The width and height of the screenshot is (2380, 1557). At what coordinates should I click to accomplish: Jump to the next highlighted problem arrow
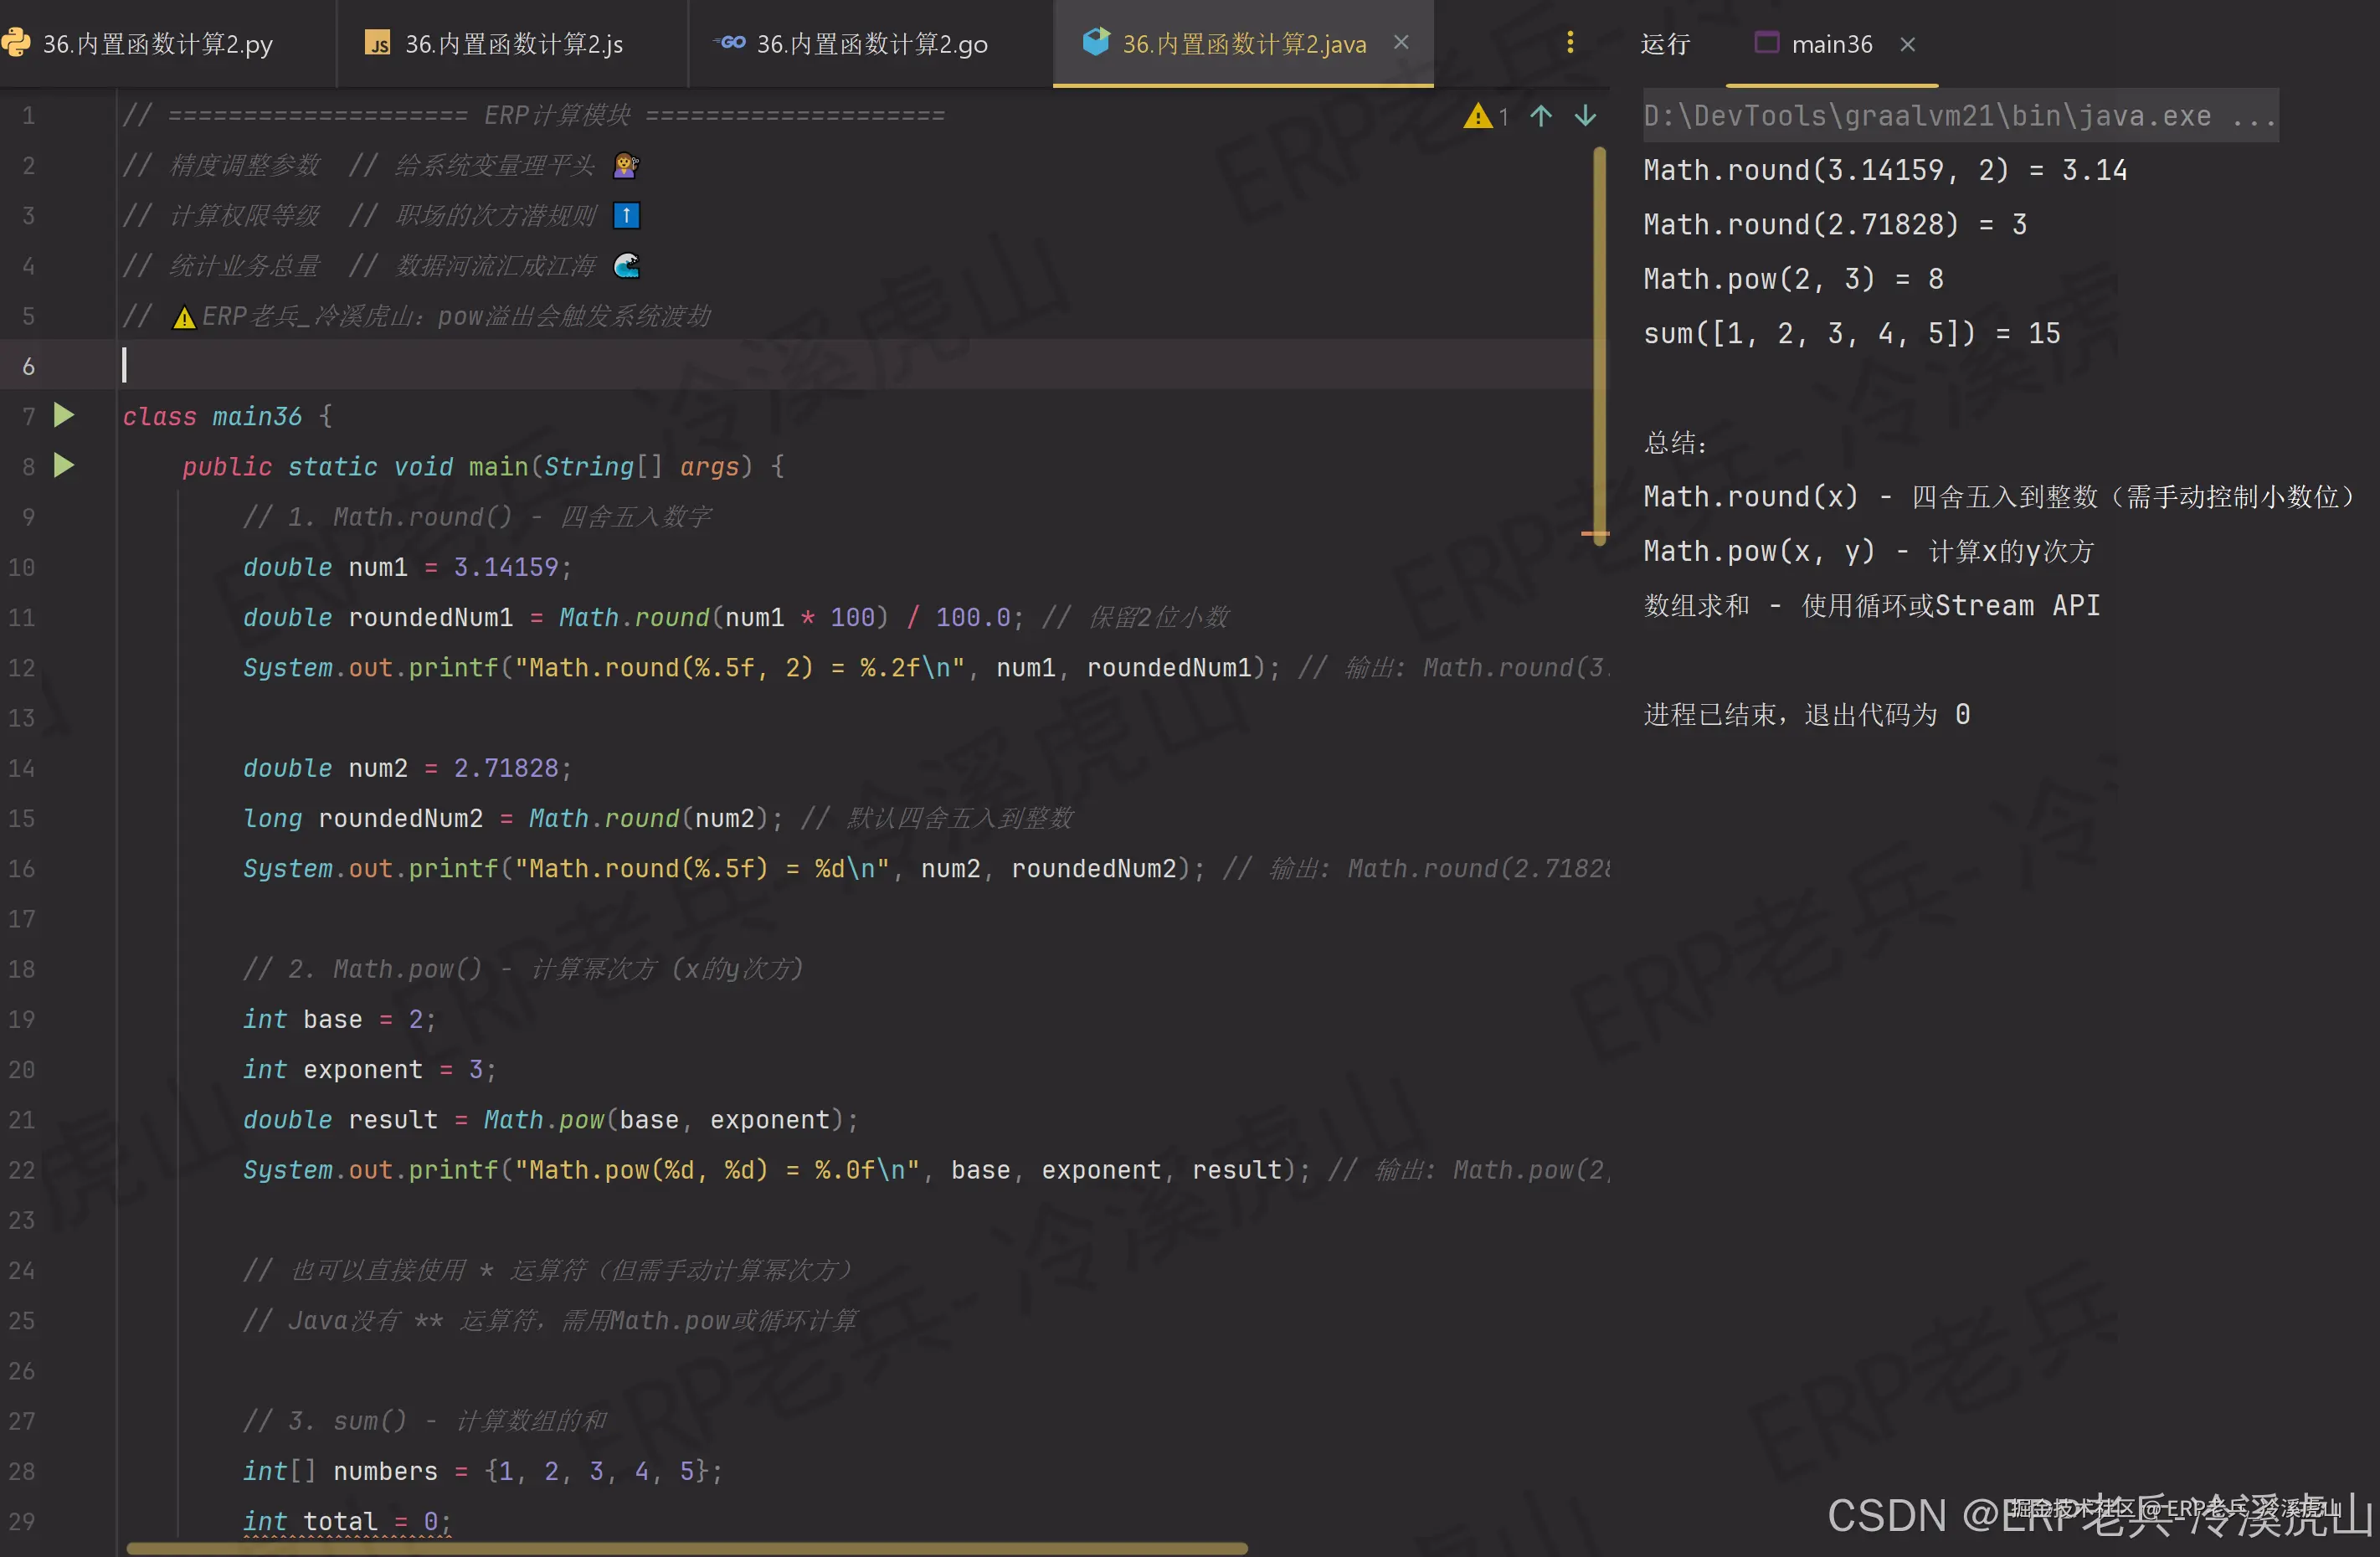[x=1585, y=116]
